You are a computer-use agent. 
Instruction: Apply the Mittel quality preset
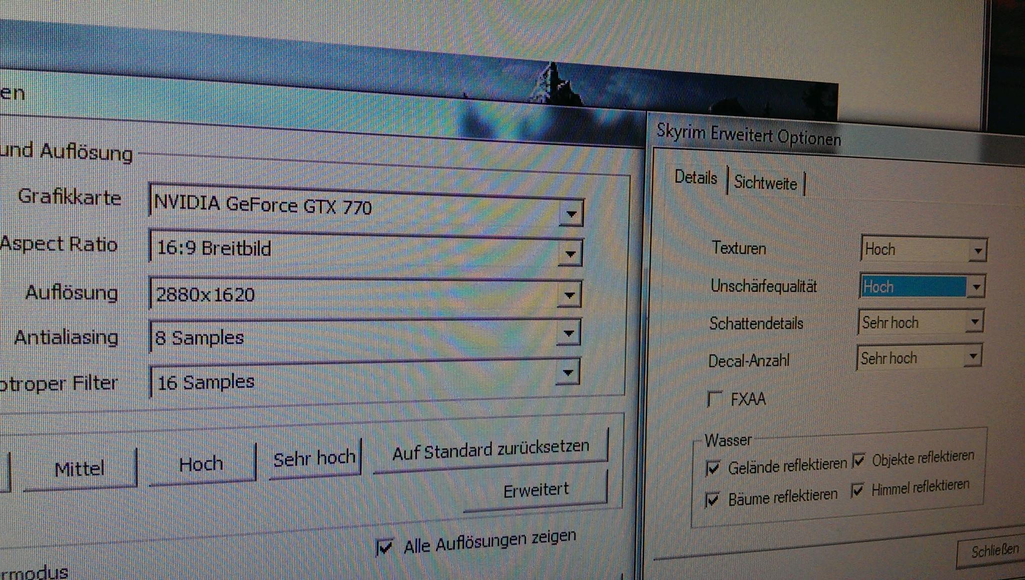pos(80,469)
